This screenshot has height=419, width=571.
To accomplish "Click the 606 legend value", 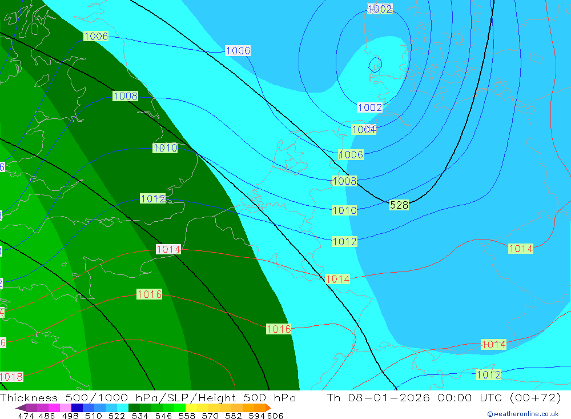I will (x=275, y=416).
